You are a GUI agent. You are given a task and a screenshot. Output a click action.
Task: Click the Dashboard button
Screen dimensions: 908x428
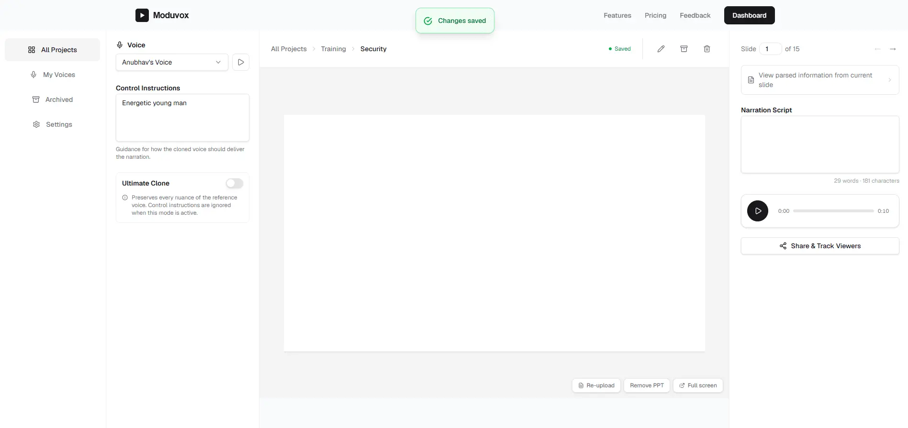point(750,15)
